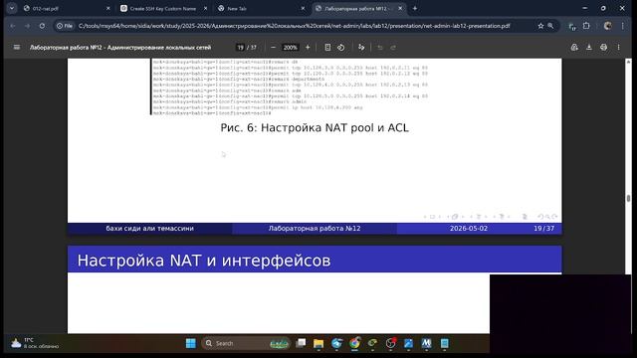Image resolution: width=637 pixels, height=358 pixels.
Task: Open Chrome three-dot main menu
Action: (x=622, y=26)
